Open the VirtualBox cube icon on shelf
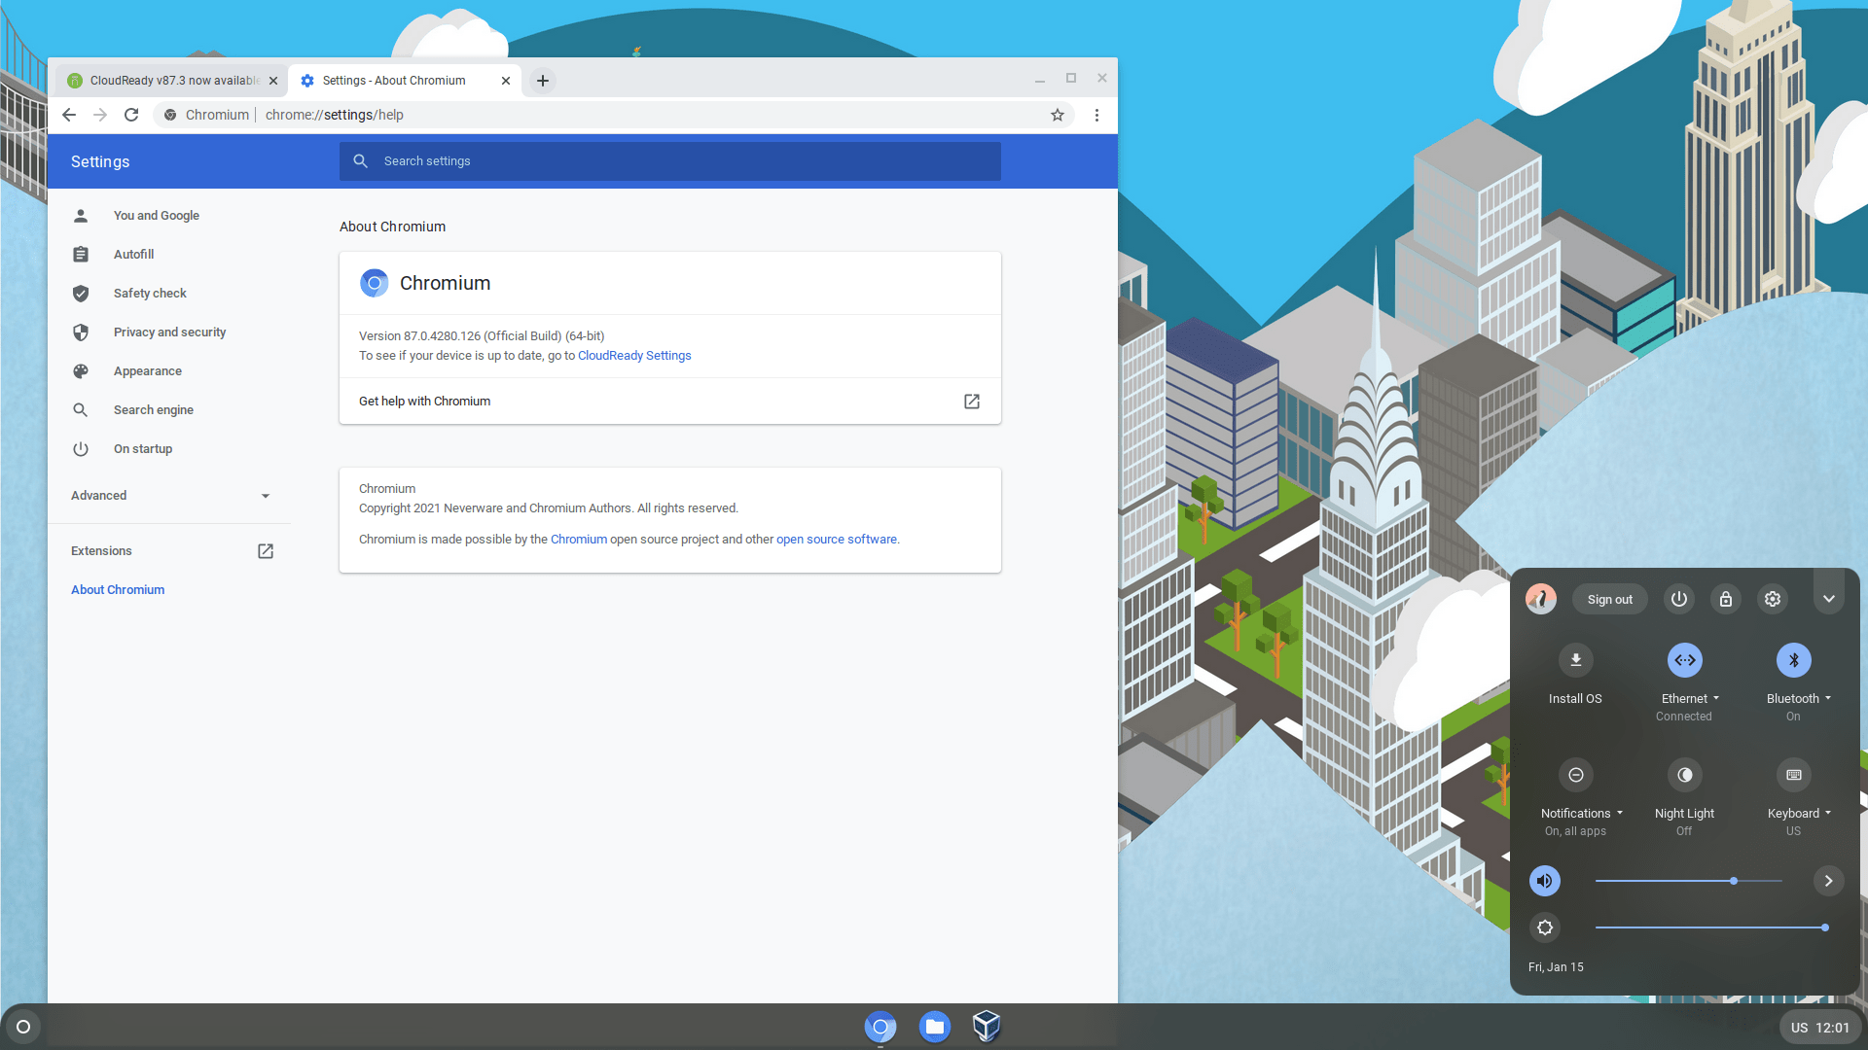 [x=987, y=1027]
